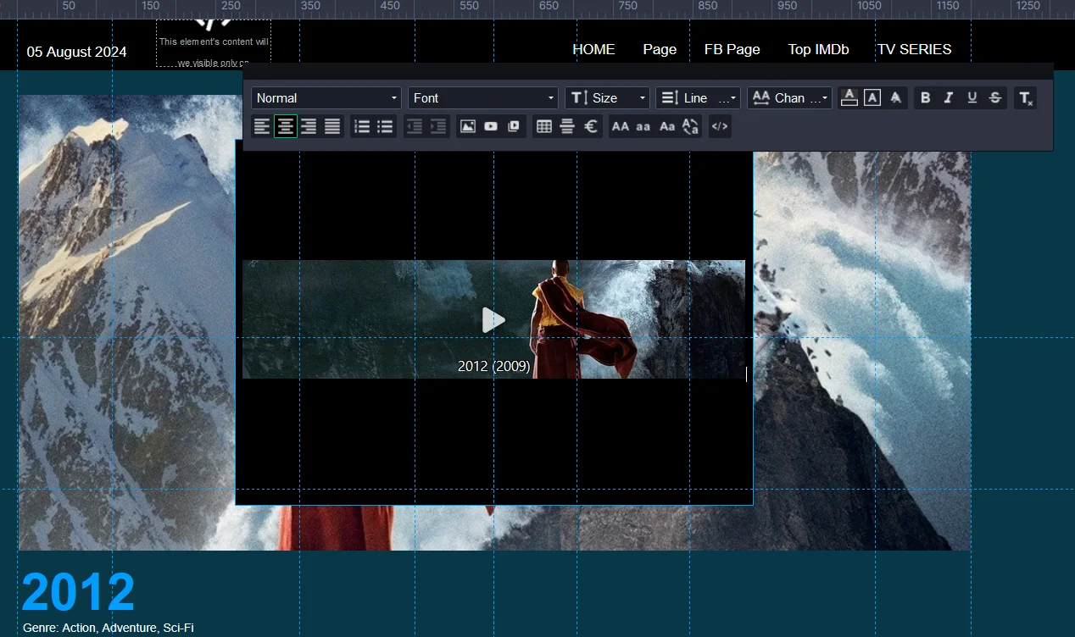1075x637 pixels.
Task: Insert a table
Action: 544,127
